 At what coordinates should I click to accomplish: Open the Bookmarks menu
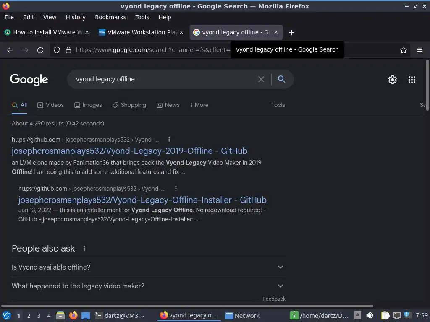pos(110,17)
